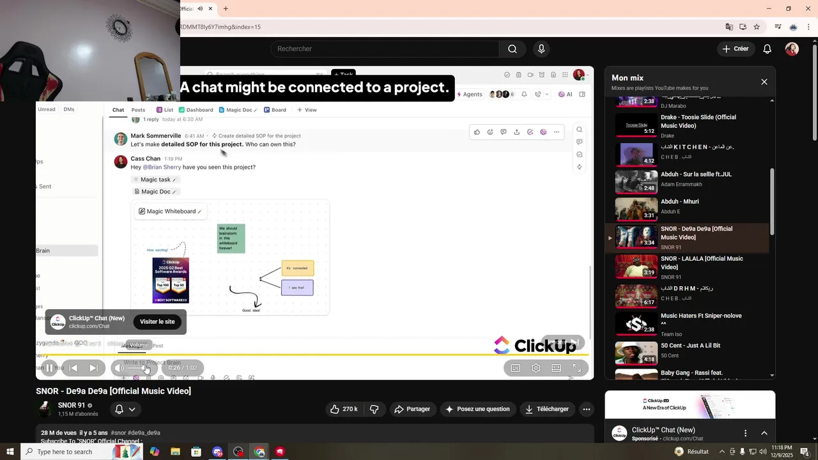Open the YouTube account avatar menu
Viewport: 818px width, 460px height.
792,49
